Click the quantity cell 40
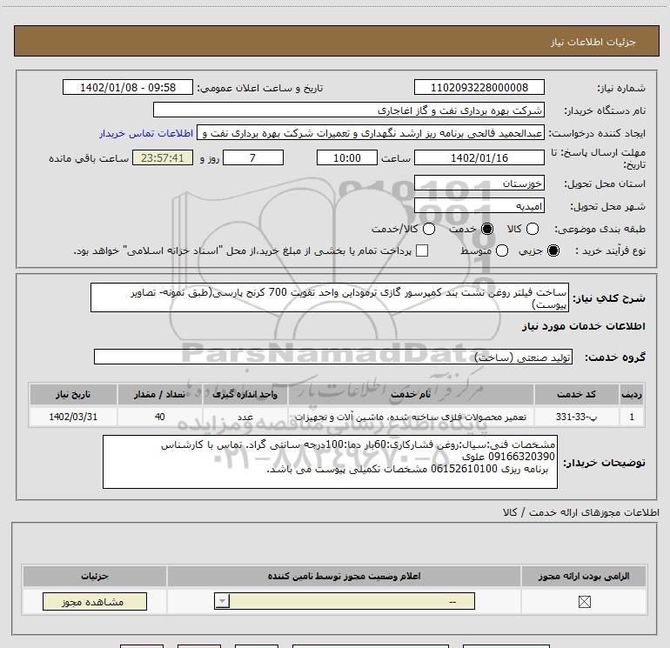670x648 pixels. (x=159, y=417)
